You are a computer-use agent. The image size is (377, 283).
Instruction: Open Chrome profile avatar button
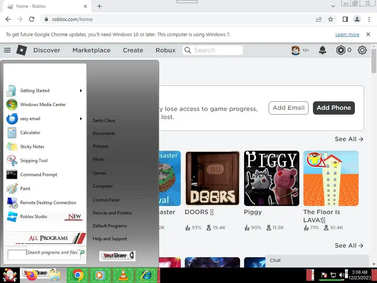coord(357,19)
